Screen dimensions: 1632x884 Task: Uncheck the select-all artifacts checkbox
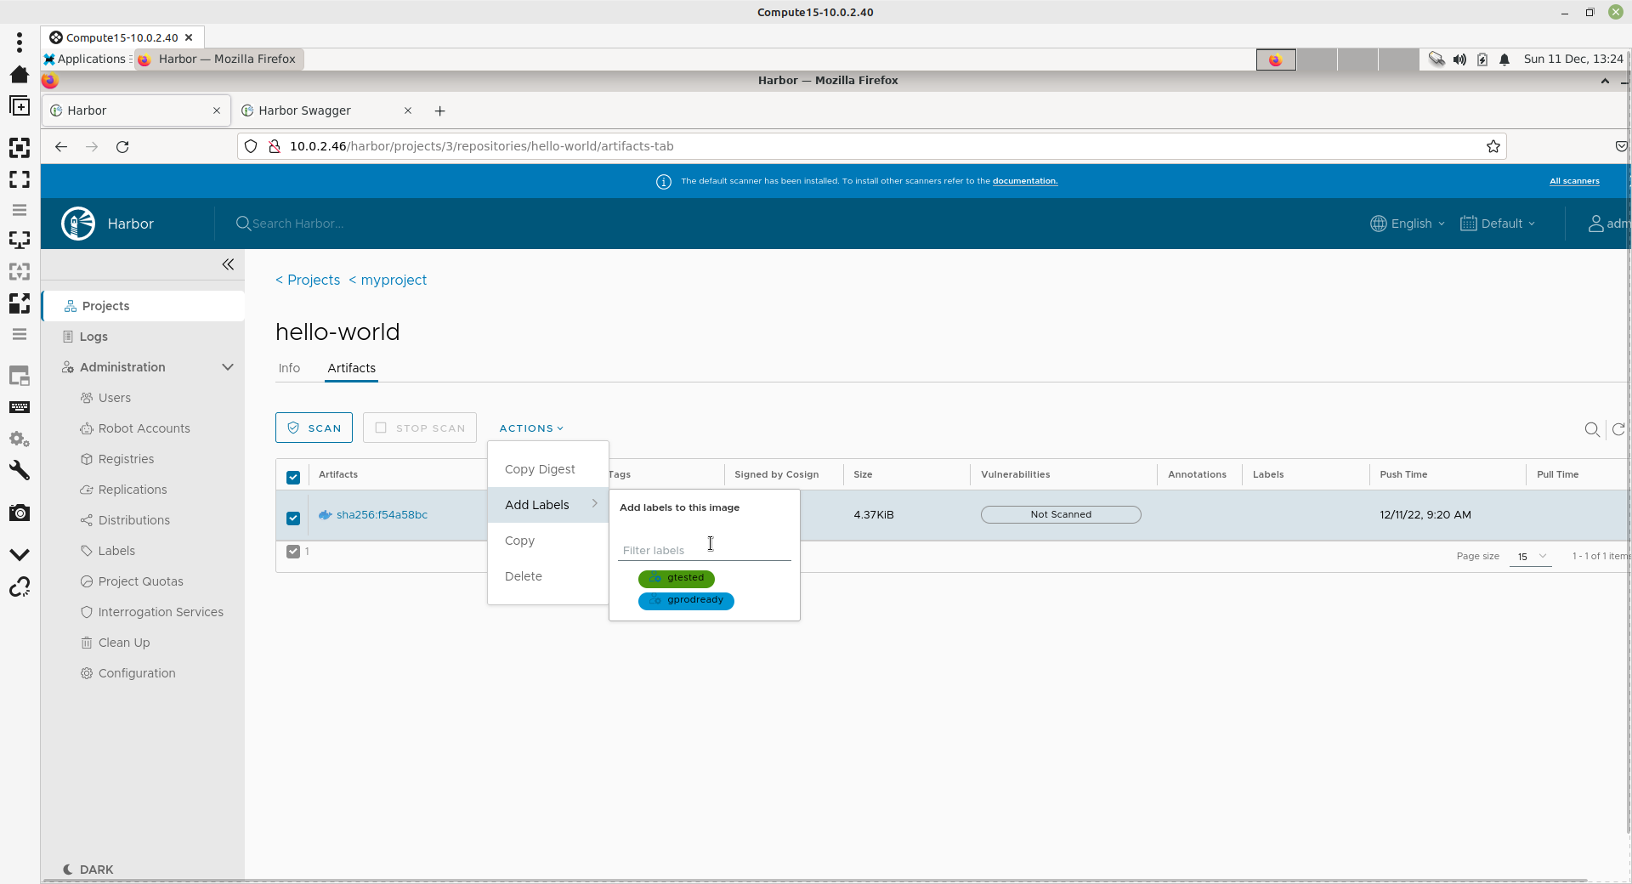pyautogui.click(x=293, y=476)
